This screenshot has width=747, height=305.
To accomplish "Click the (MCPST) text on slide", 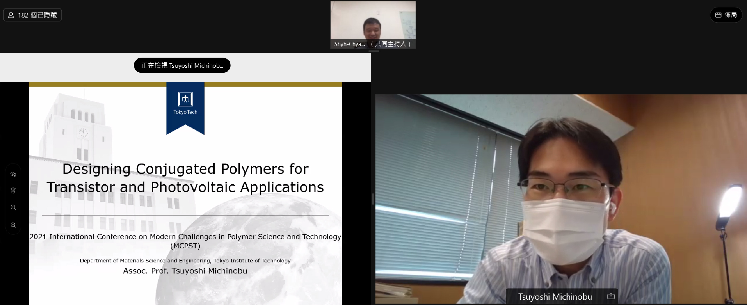I will [x=185, y=246].
